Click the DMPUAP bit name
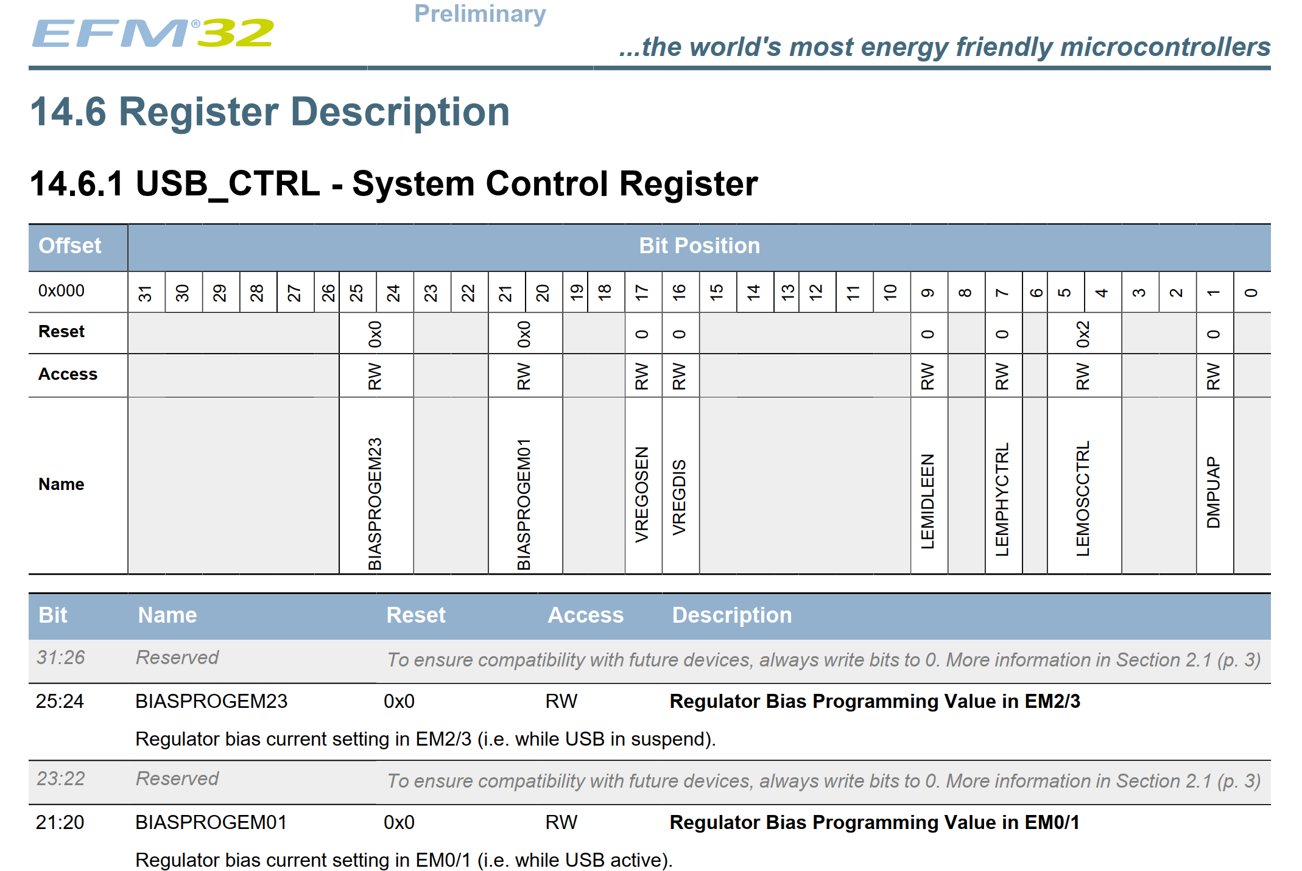The image size is (1302, 871). click(1214, 492)
